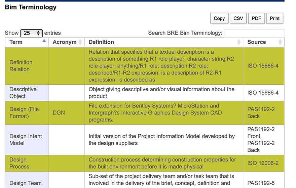Click the Acronym column sort arrows icon
The width and height of the screenshot is (296, 188).
80,42
